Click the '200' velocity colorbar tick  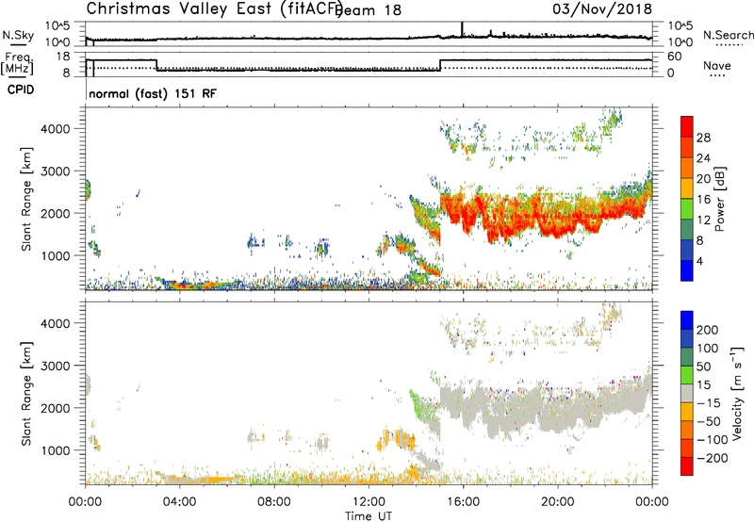coord(708,330)
